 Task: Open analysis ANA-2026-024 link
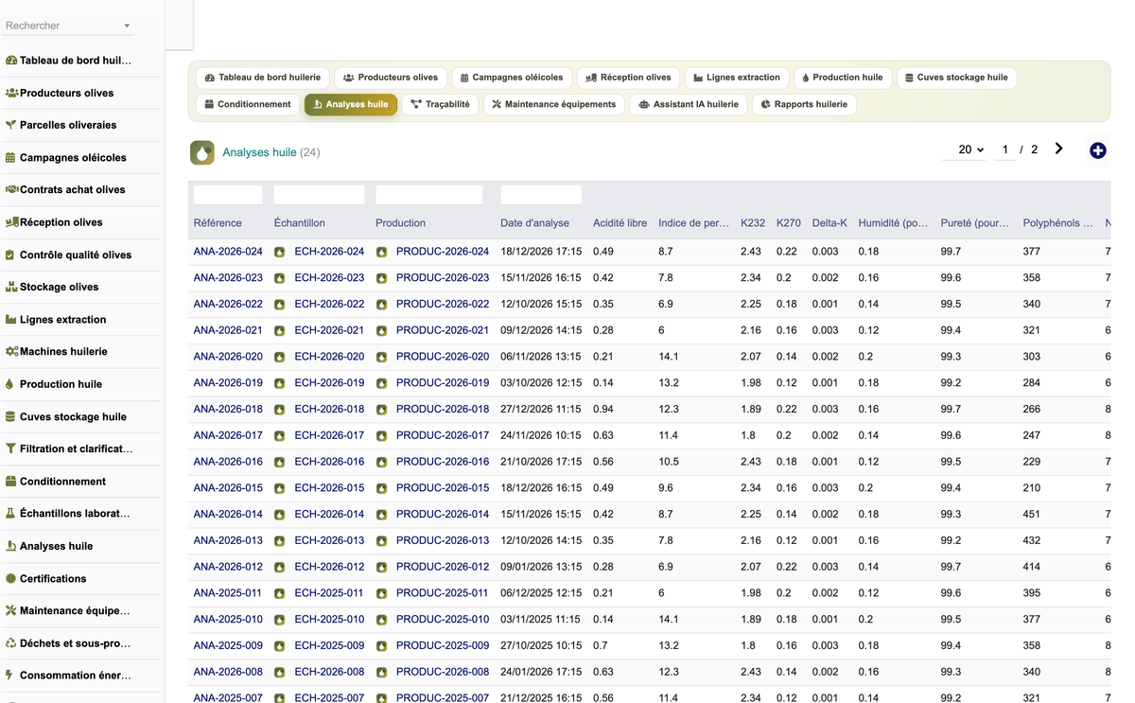[x=228, y=252]
